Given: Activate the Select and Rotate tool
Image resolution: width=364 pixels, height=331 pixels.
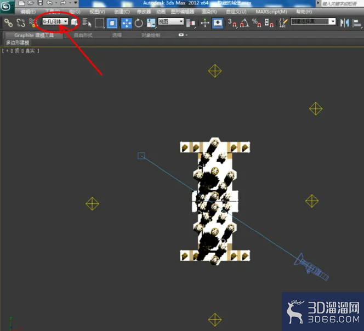Looking at the screenshot, I should (x=139, y=23).
